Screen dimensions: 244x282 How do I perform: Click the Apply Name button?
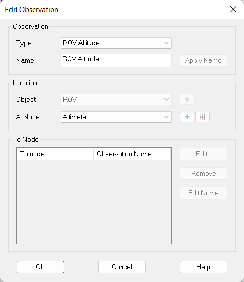204,60
